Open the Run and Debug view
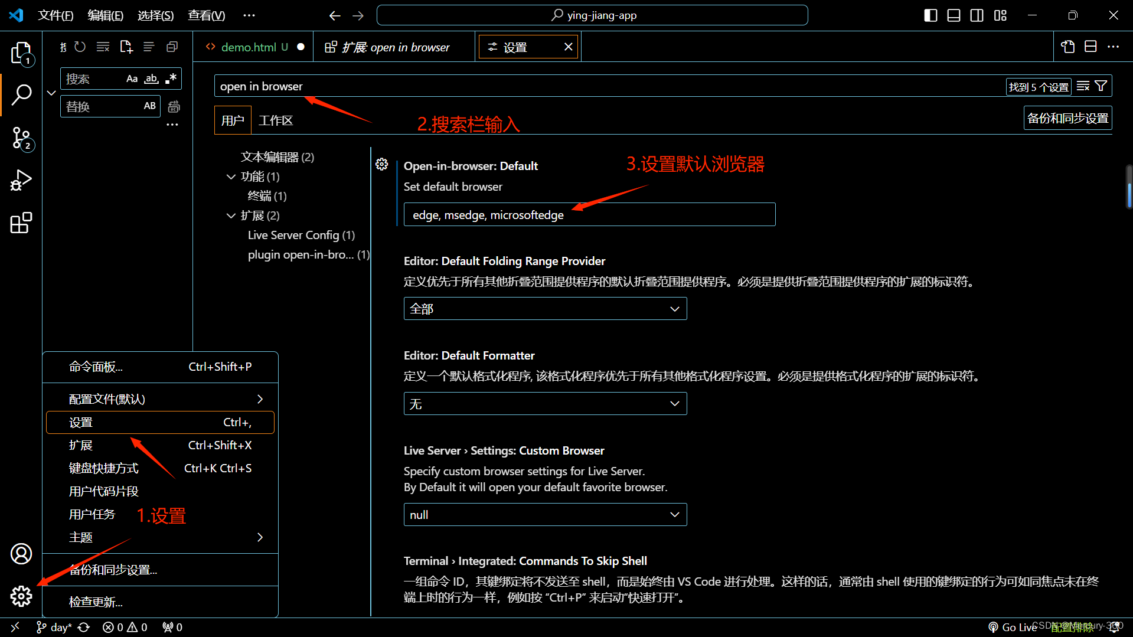 coord(21,180)
